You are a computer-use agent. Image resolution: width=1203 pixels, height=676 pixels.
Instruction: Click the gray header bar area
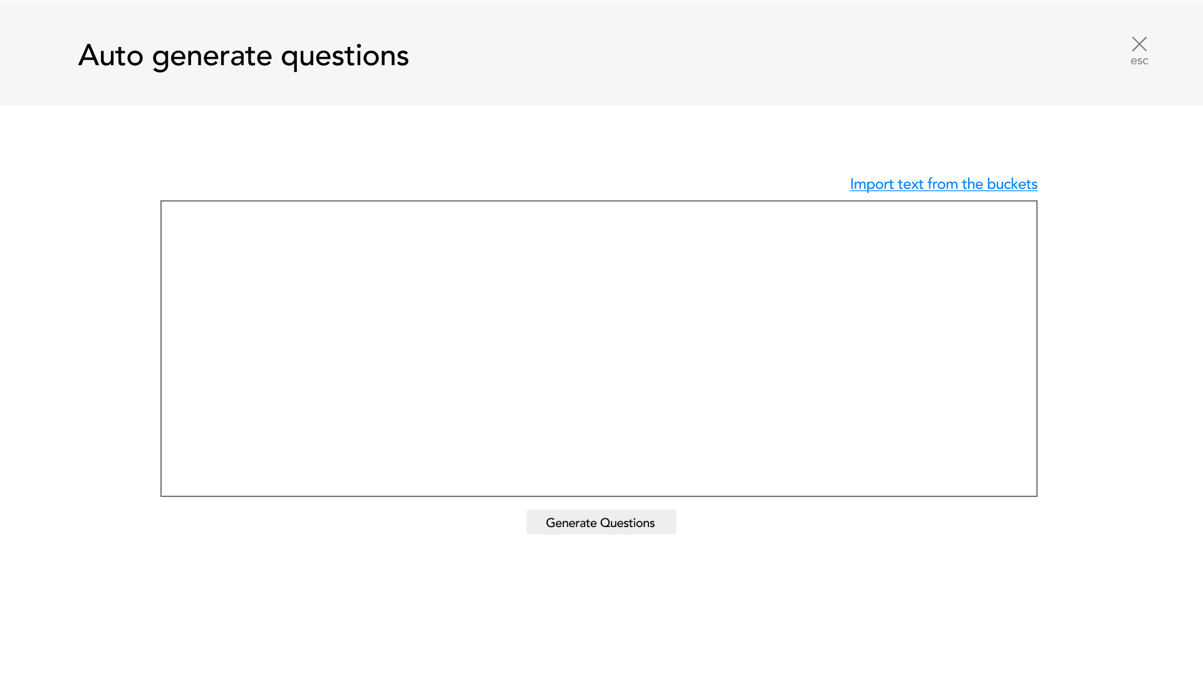[x=689, y=53]
